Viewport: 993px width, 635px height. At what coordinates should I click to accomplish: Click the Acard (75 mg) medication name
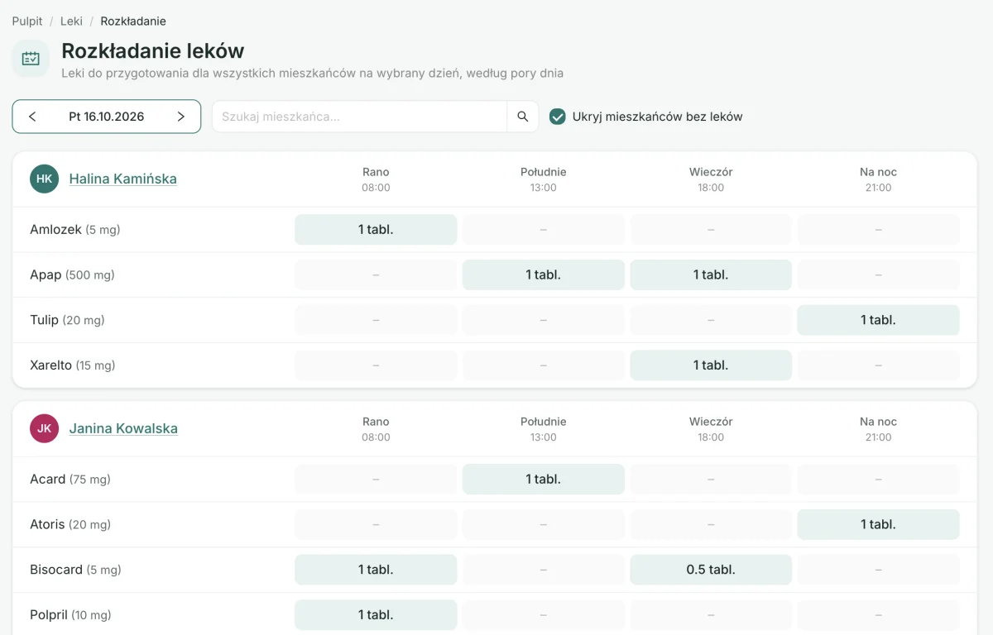[70, 480]
